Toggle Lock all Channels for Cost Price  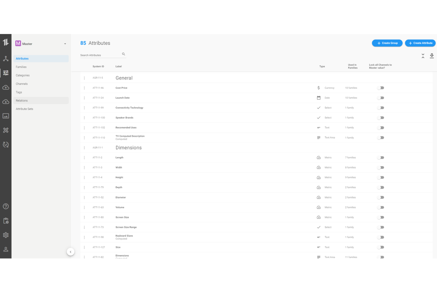[x=380, y=88]
